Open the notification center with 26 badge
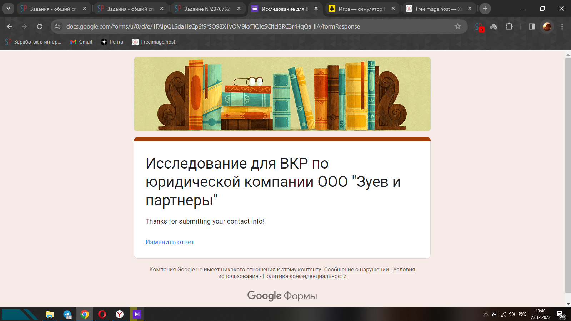 click(x=561, y=314)
